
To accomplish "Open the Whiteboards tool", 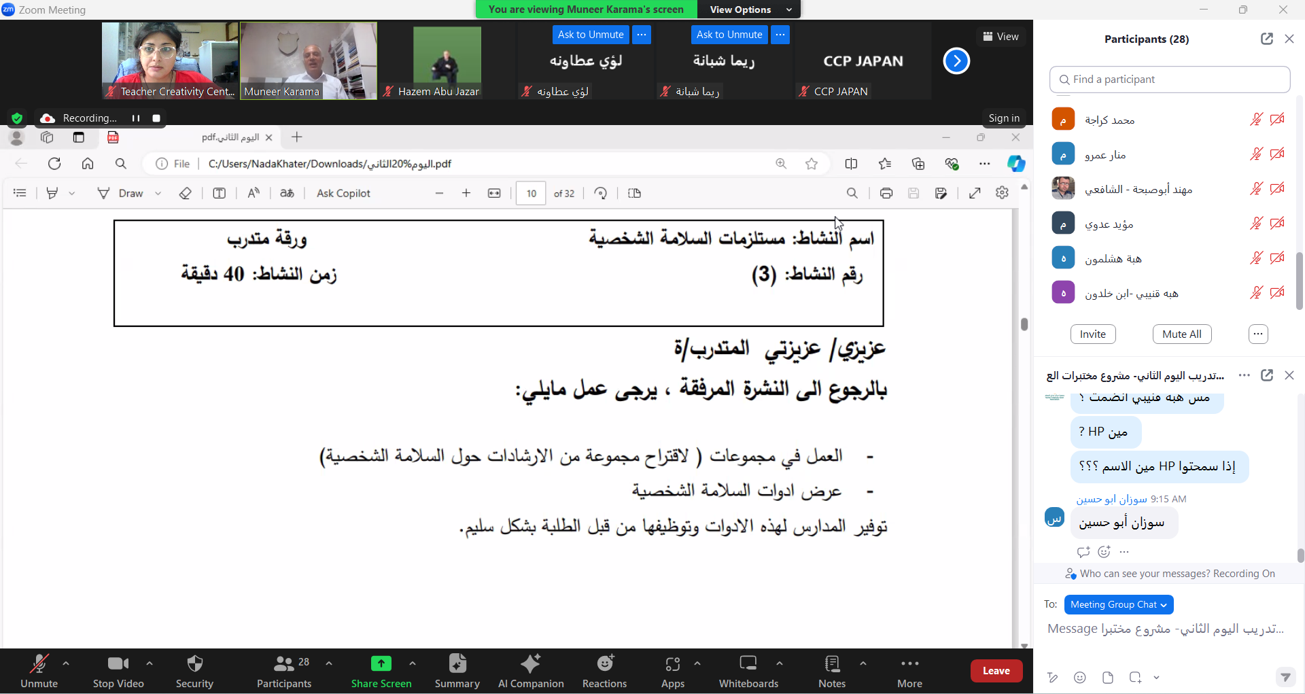I will (x=748, y=670).
